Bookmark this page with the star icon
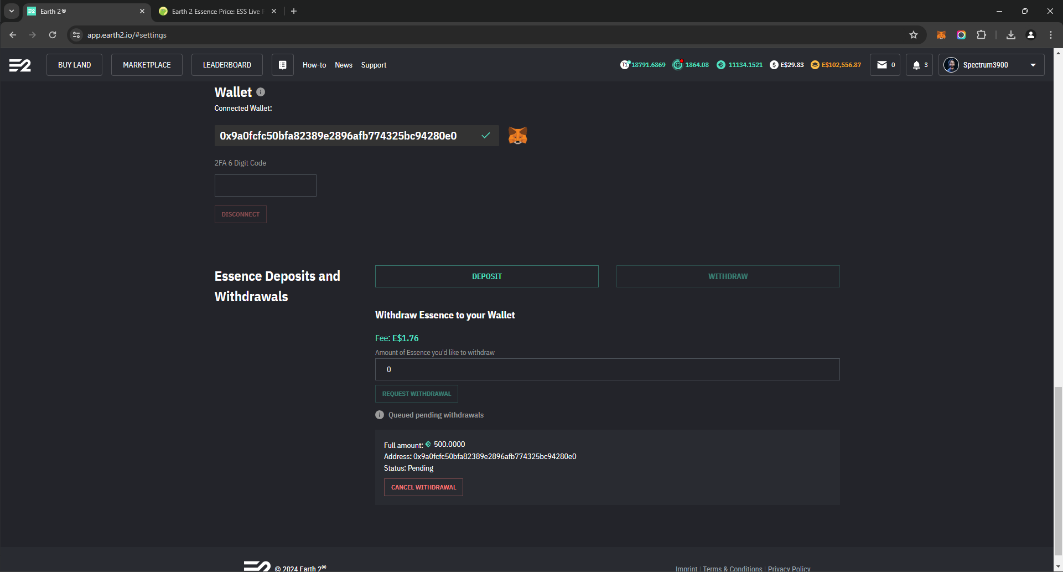Image resolution: width=1063 pixels, height=572 pixels. click(914, 35)
